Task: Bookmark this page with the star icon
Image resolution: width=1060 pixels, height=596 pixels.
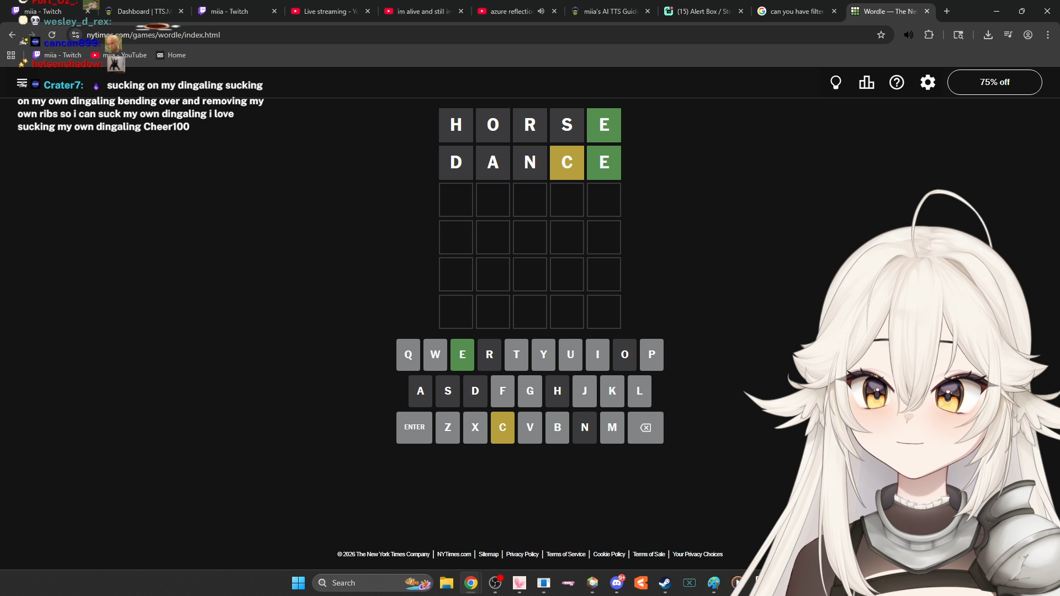Action: point(881,35)
